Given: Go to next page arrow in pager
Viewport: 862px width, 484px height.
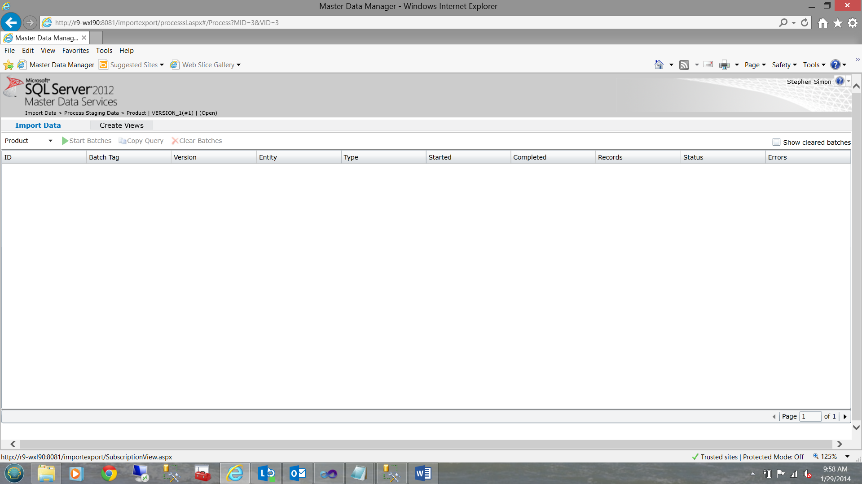Looking at the screenshot, I should tap(845, 416).
